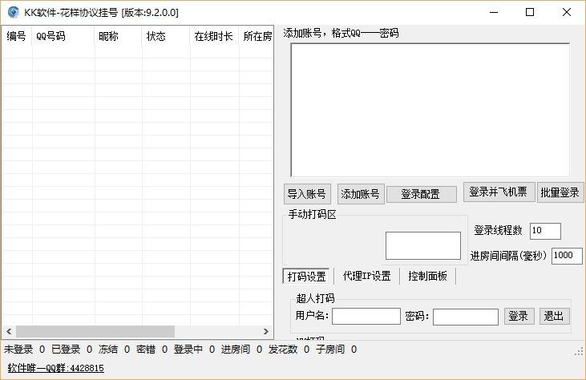Click the 导入账号 button
586x380 pixels.
pyautogui.click(x=306, y=194)
